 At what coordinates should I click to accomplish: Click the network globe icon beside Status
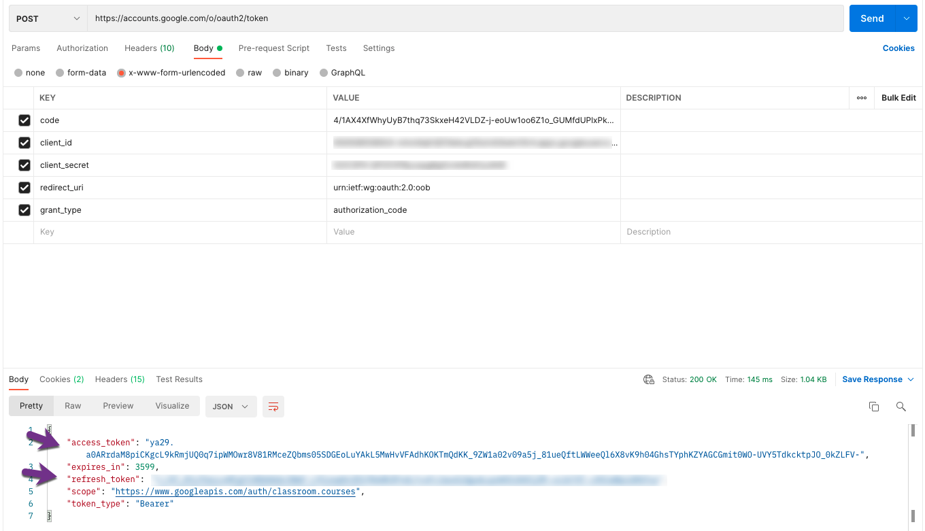649,379
